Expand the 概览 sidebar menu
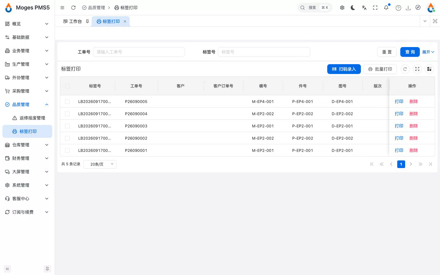Image resolution: width=440 pixels, height=275 pixels. point(27,24)
